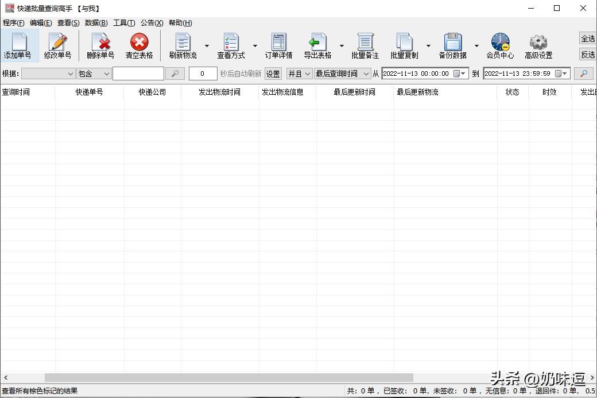This screenshot has height=398, width=597.
Task: Click the 备份数据 backup data icon
Action: click(x=453, y=41)
